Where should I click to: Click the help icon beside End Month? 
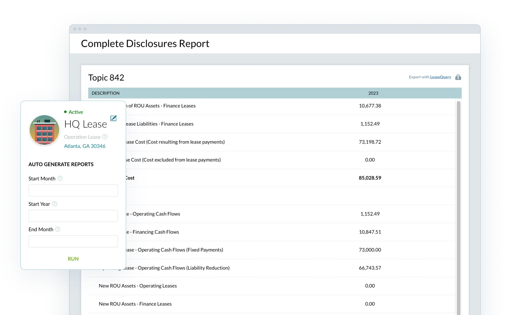[x=57, y=229]
